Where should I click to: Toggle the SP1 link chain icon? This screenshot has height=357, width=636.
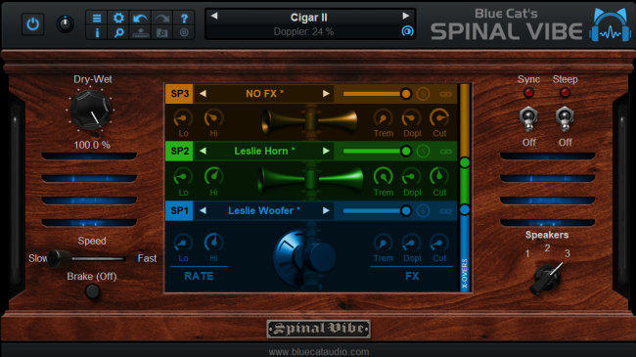446,211
